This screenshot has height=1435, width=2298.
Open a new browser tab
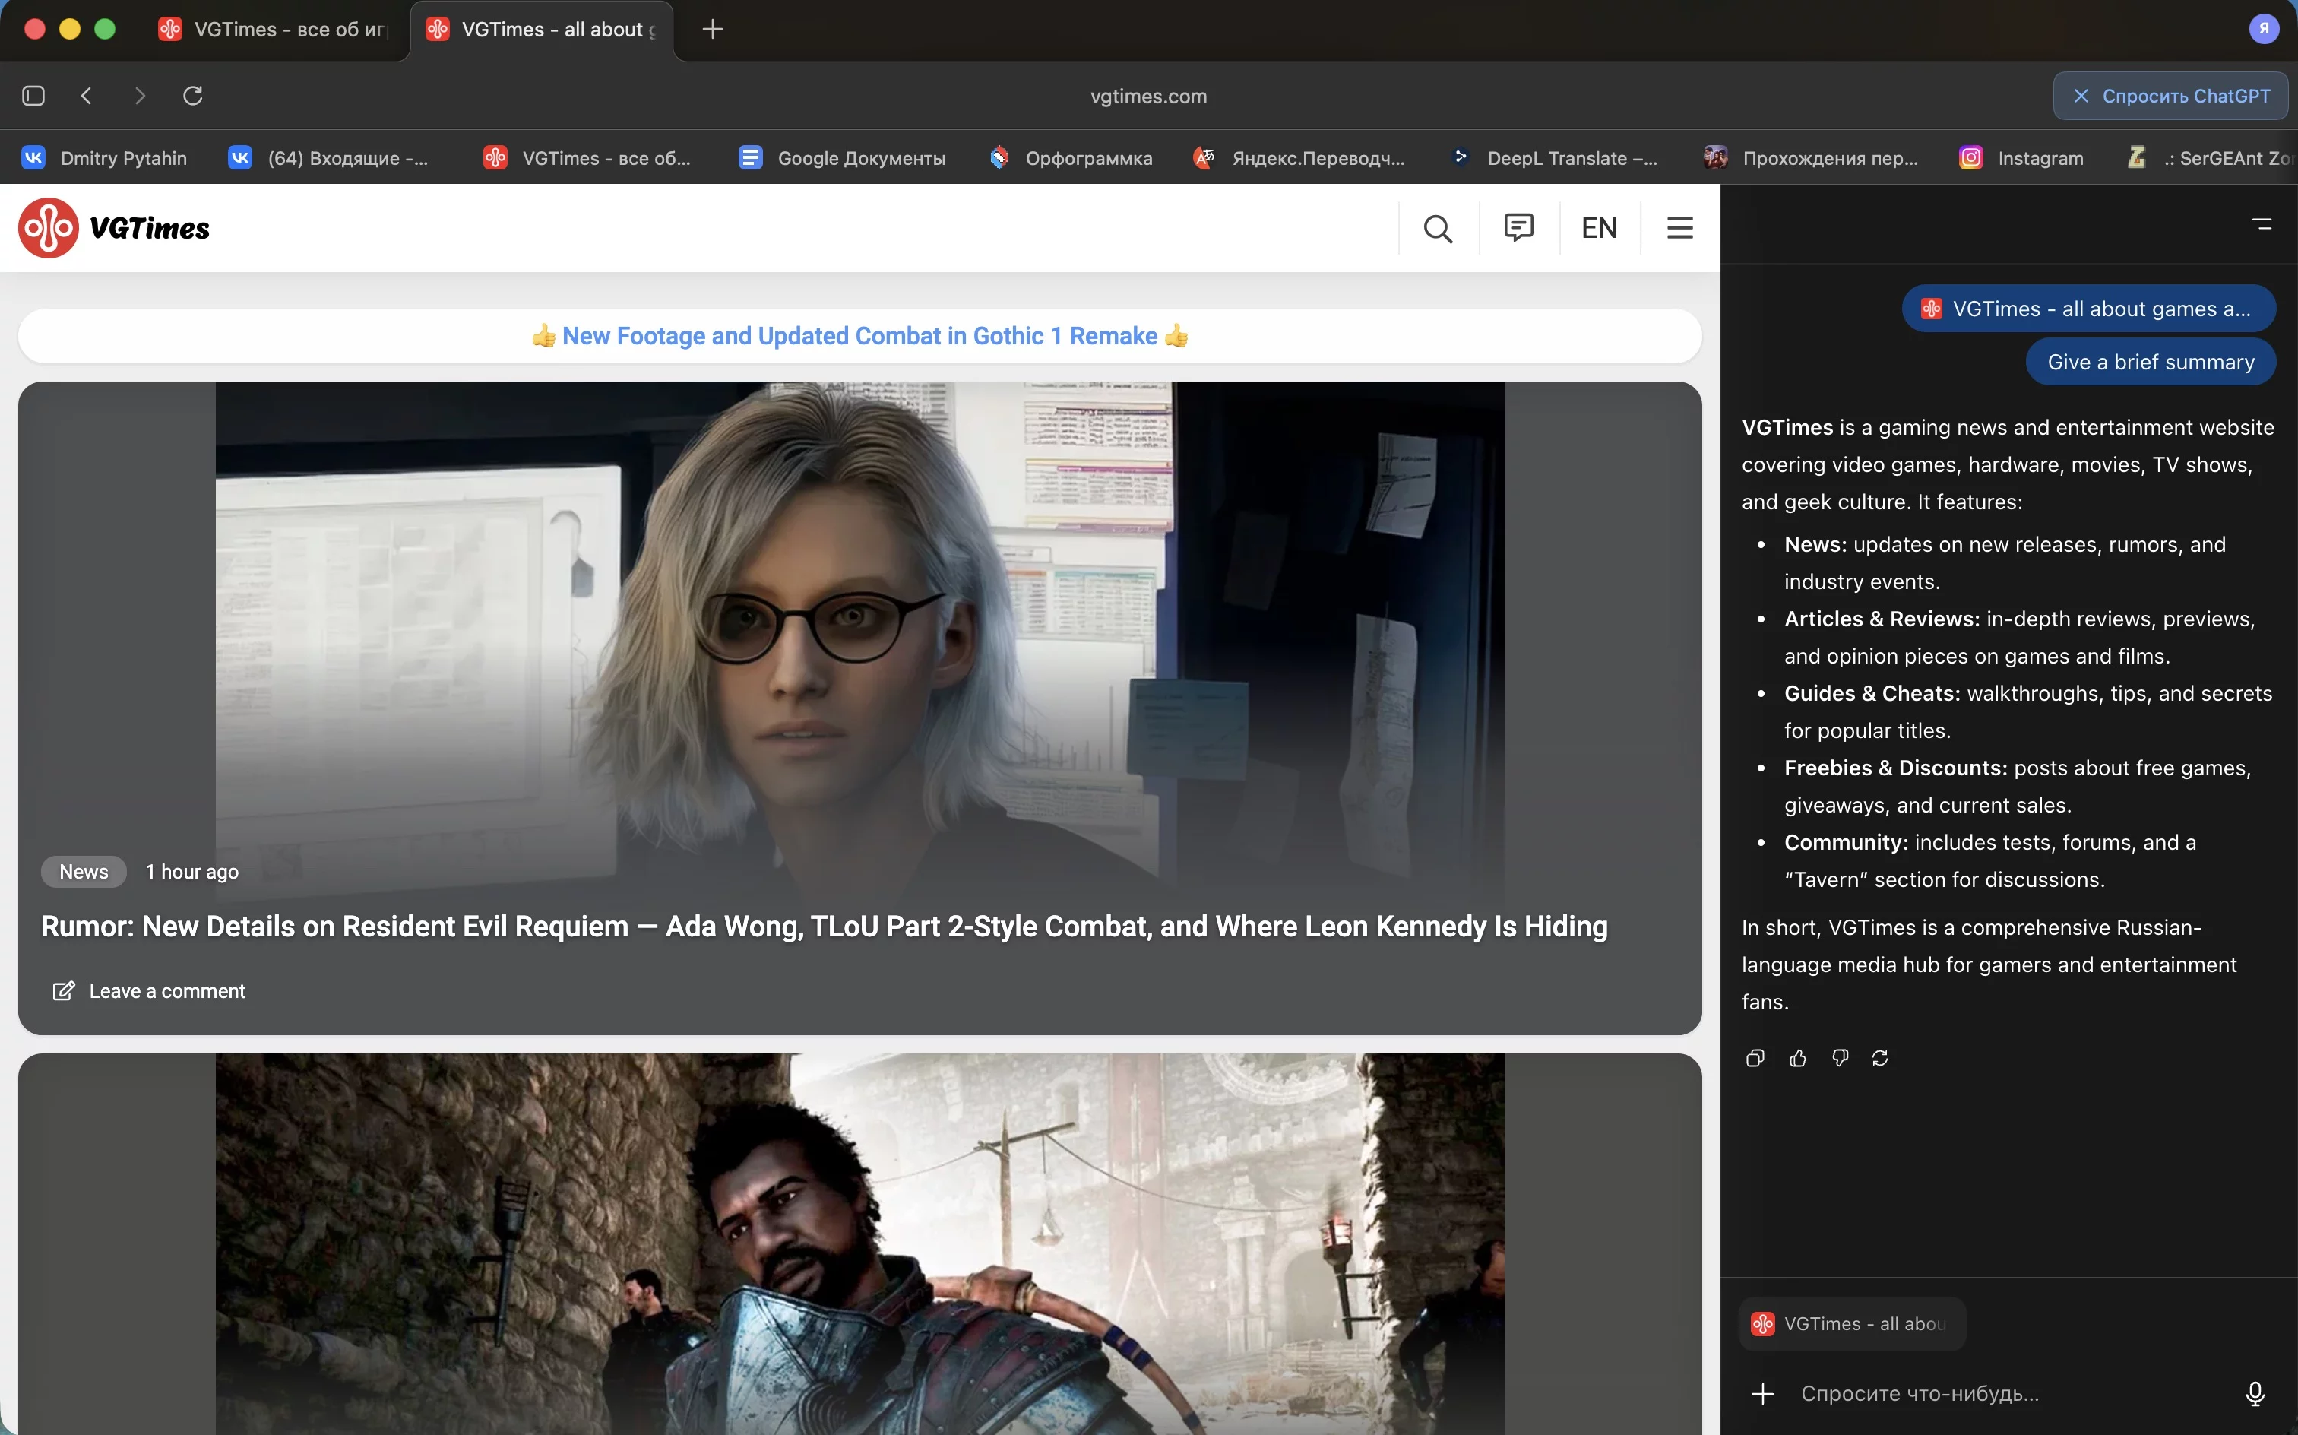point(713,30)
